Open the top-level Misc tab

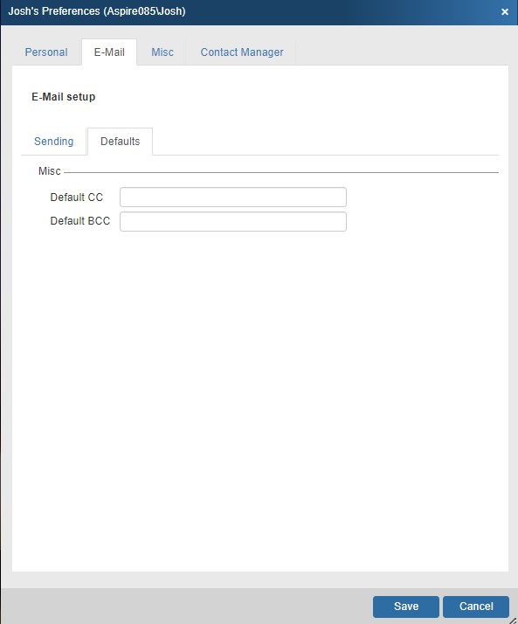(162, 52)
